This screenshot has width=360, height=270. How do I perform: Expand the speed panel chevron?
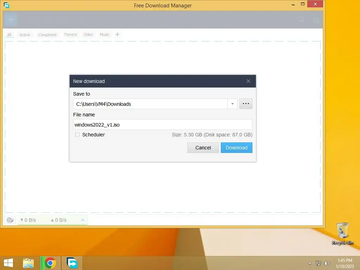(x=83, y=220)
